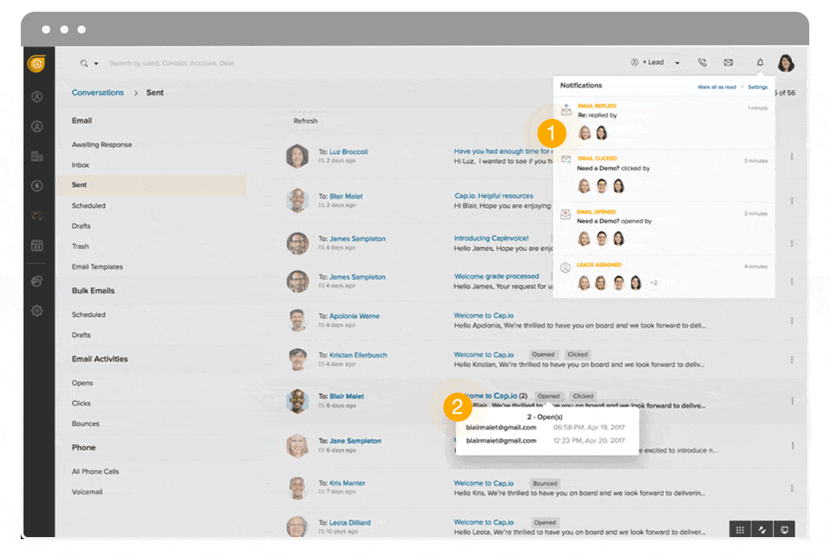
Task: Expand the + Lead dropdown arrow
Action: (677, 63)
